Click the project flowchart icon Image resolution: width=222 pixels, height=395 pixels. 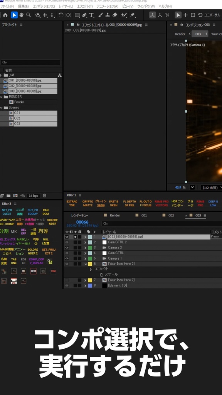60,75
